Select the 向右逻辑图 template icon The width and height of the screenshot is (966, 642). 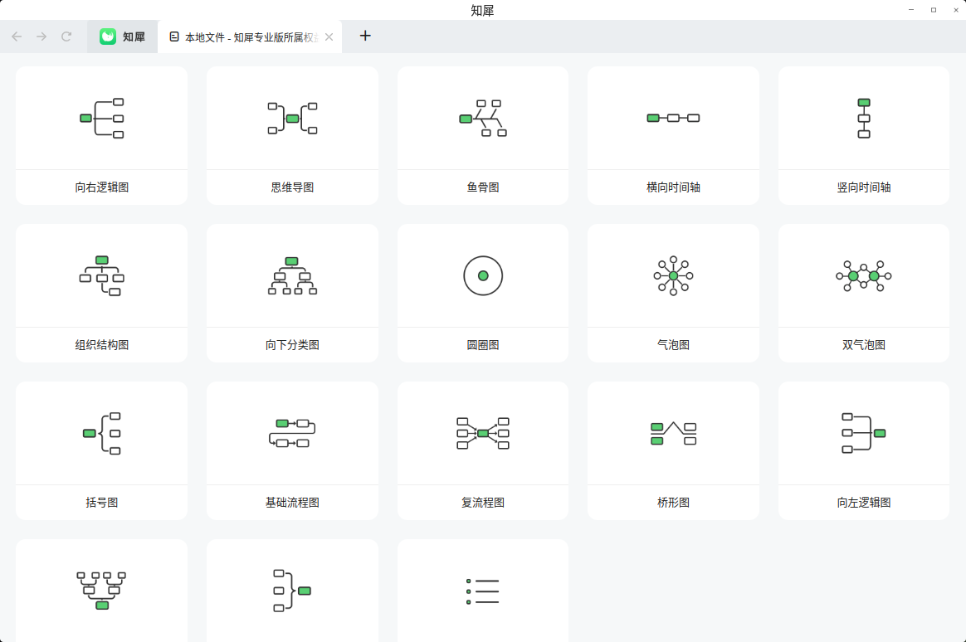tap(101, 118)
